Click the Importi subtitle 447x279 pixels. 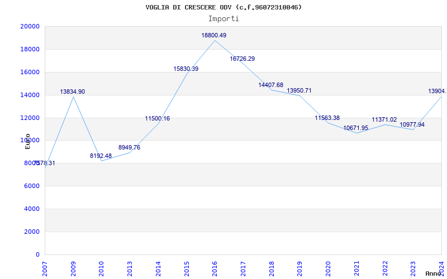click(223, 19)
